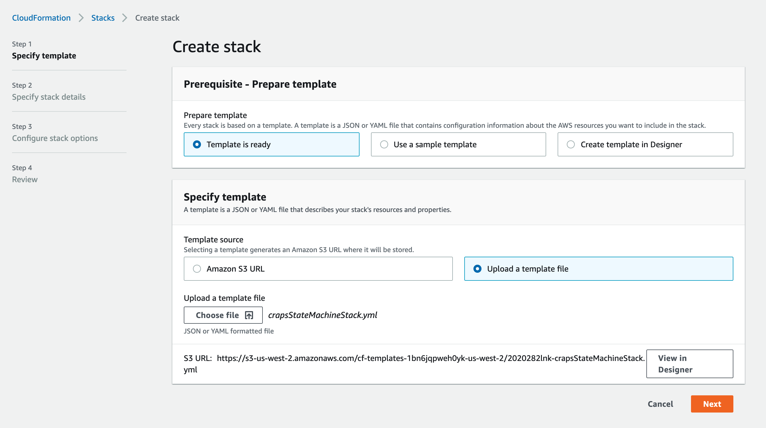Screen dimensions: 766x428
Task: Click the Specify template section heading
Action: 225,197
